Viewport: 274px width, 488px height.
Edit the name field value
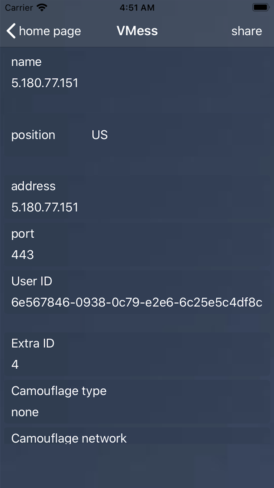pos(45,83)
